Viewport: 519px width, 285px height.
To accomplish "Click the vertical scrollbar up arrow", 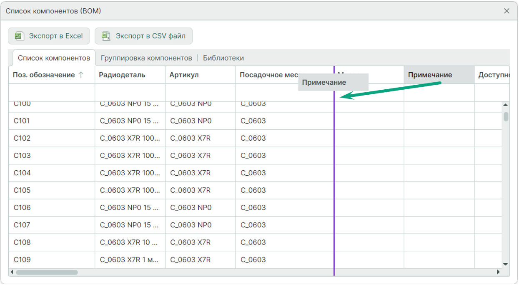I will (x=506, y=105).
